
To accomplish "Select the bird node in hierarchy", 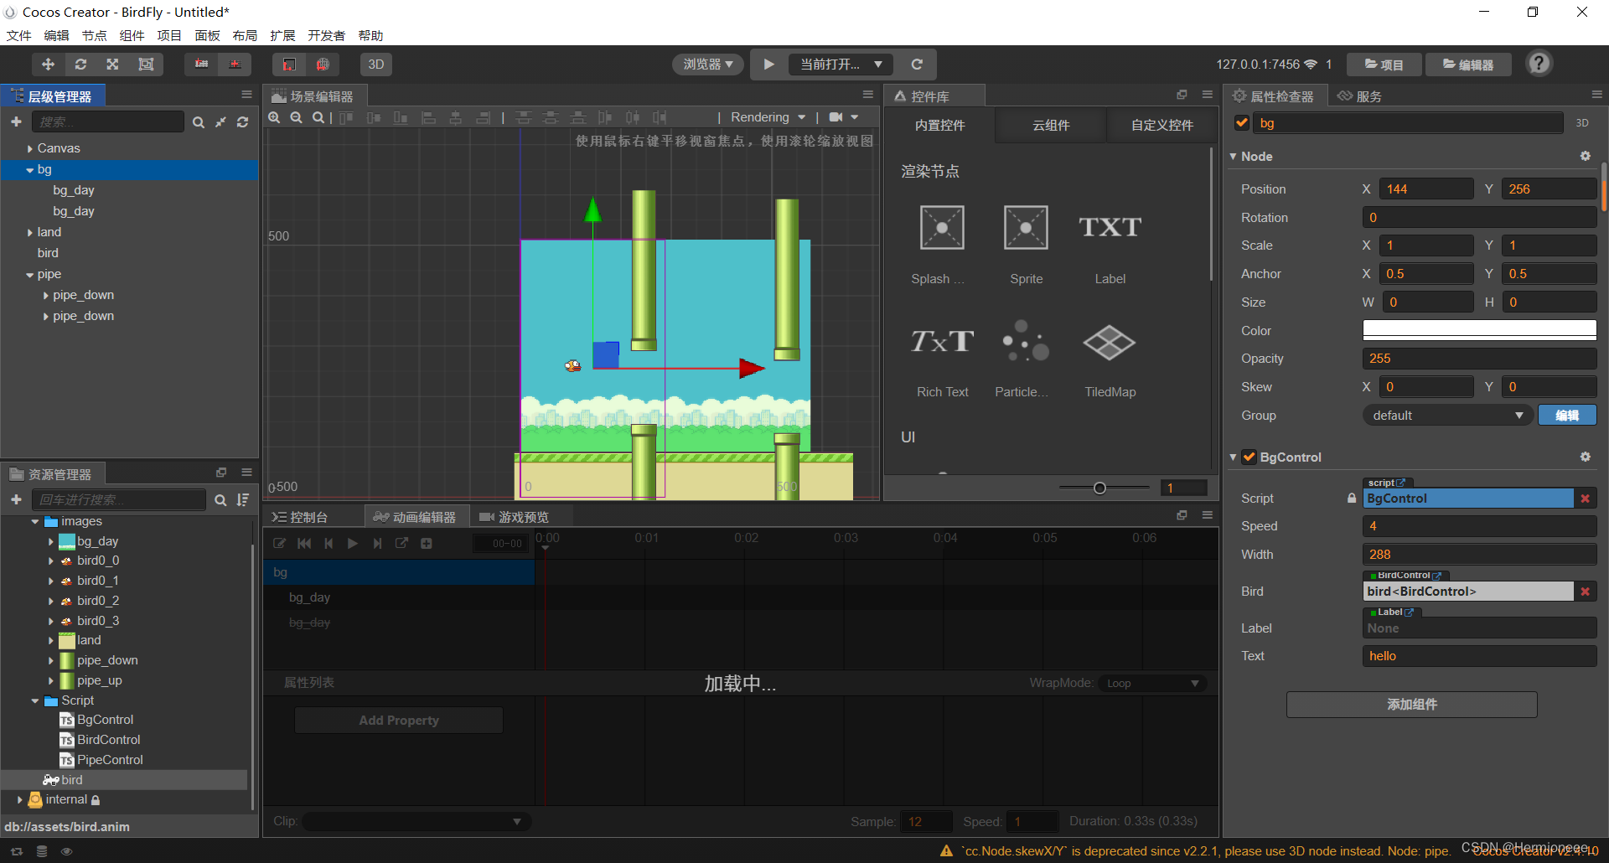I will [48, 253].
